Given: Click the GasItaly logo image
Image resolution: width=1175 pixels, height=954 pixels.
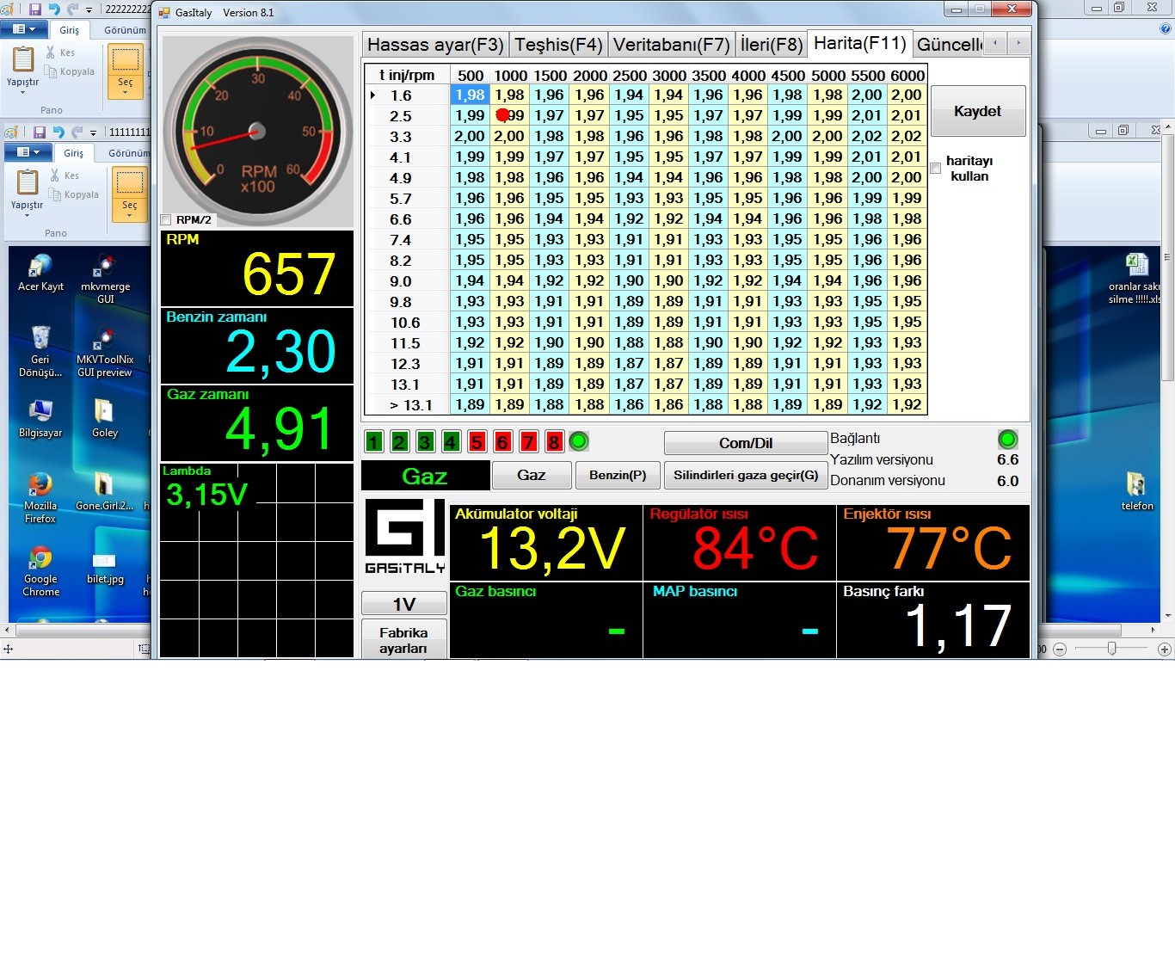Looking at the screenshot, I should pos(404,537).
